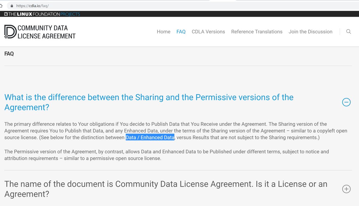The image size is (359, 206).
Task: Click the highlighted 'Data / Enhanced Data' text
Action: [150, 138]
